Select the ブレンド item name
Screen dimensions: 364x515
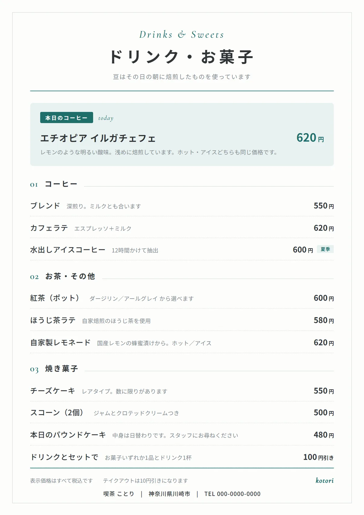click(x=45, y=206)
